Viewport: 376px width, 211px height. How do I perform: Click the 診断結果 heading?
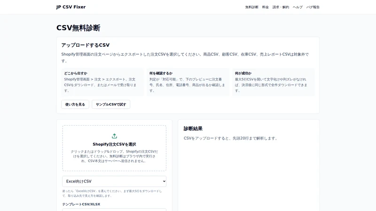pos(193,128)
